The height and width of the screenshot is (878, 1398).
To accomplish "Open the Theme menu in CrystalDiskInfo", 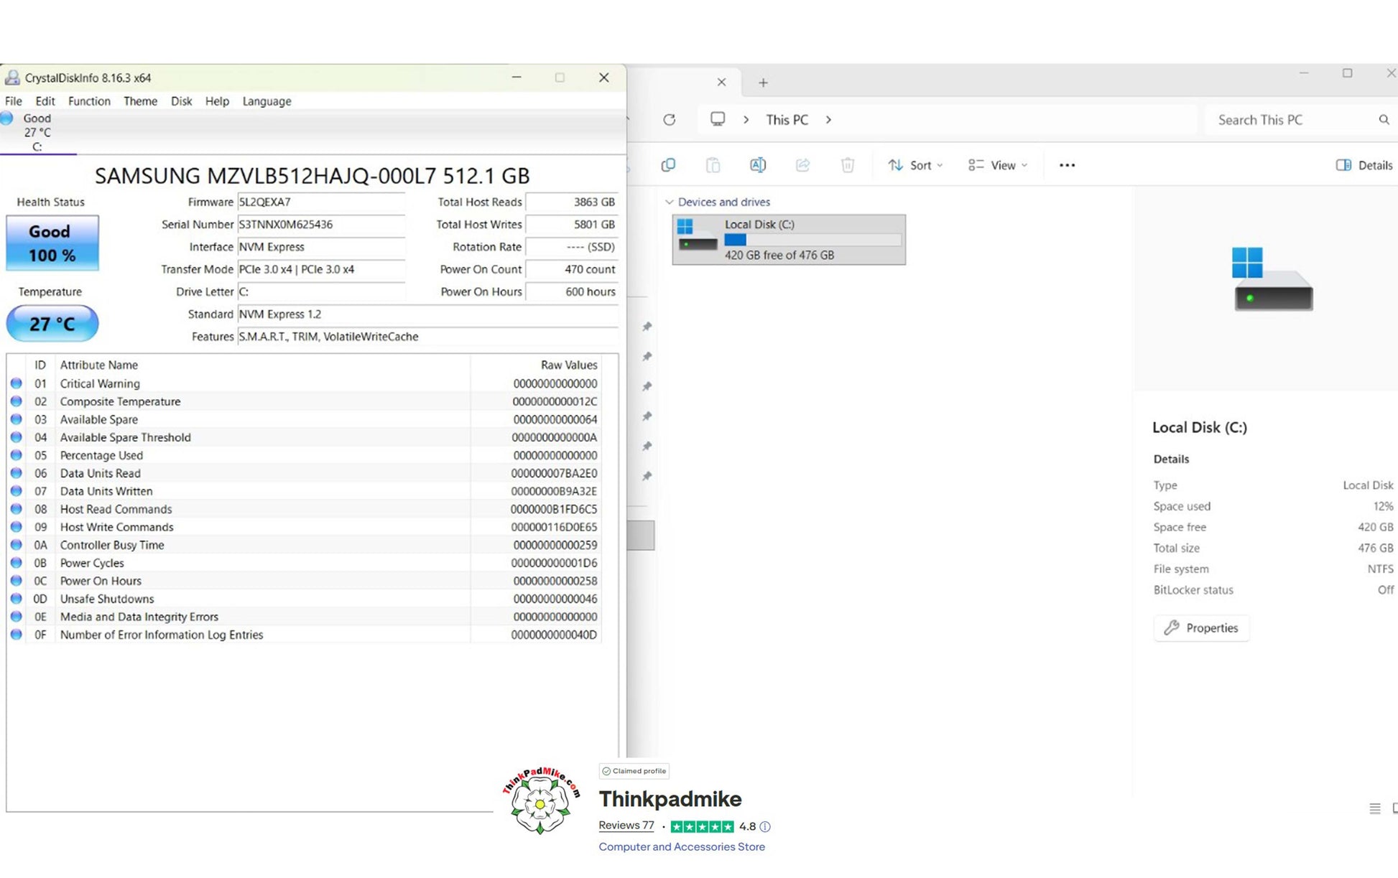I will 140,101.
